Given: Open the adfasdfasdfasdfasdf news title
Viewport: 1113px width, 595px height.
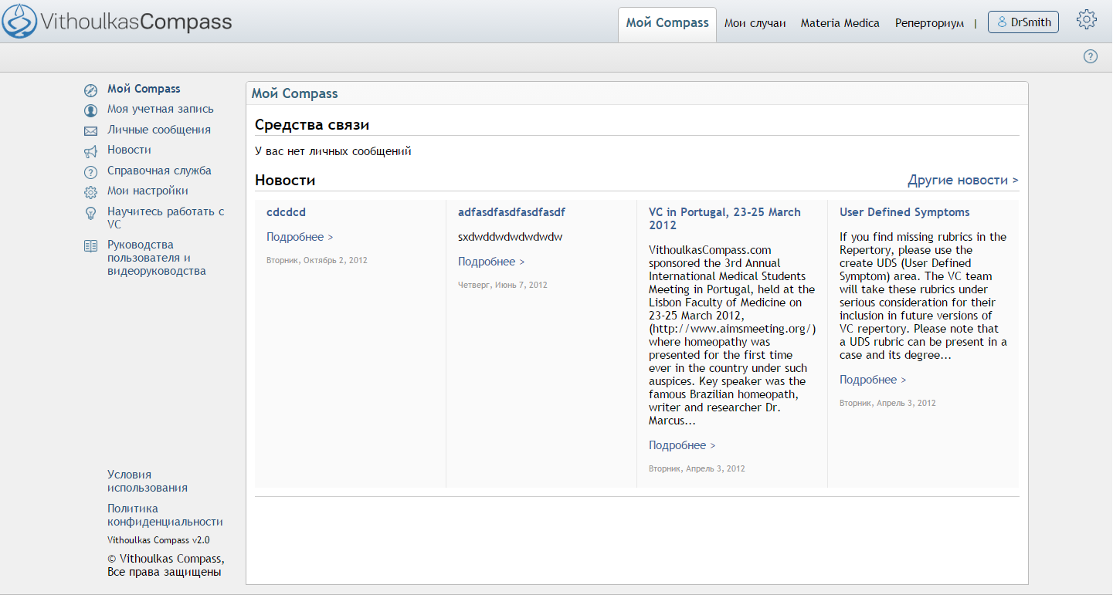Looking at the screenshot, I should [511, 212].
